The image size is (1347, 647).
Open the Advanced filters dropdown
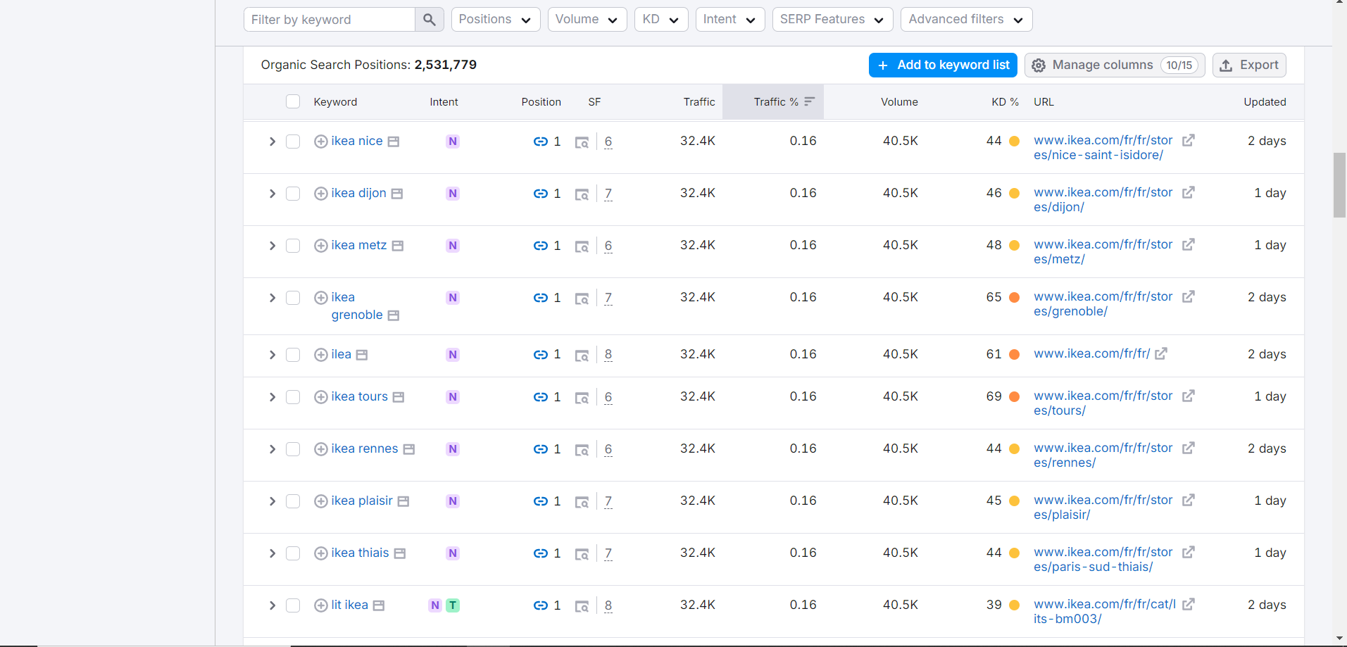(x=967, y=20)
